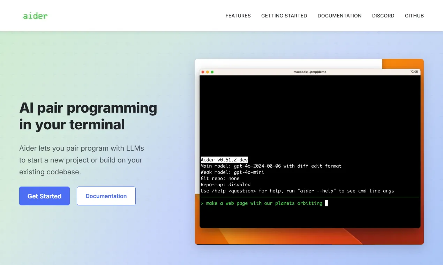The width and height of the screenshot is (443, 265).
Task: Click the Use /help <question> line
Action: pos(297,191)
